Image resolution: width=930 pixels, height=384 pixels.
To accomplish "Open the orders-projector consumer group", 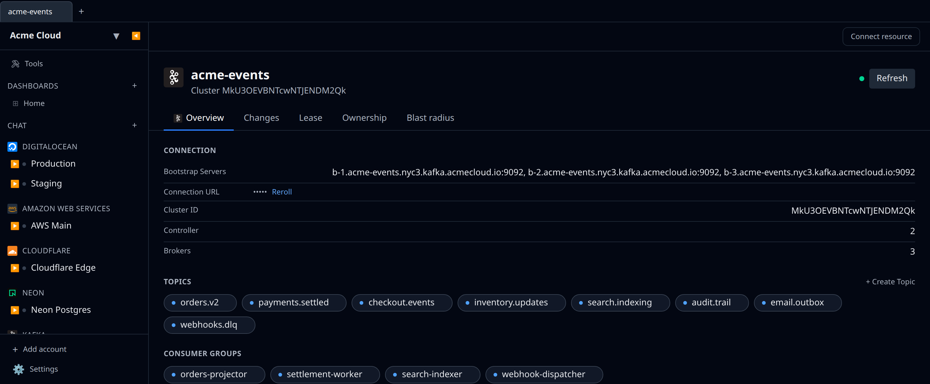I will click(x=215, y=375).
